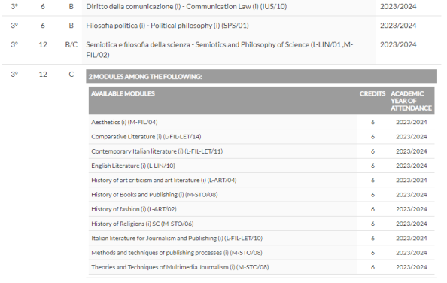447x283 pixels.
Task: Click the Credits column header
Action: coord(372,94)
